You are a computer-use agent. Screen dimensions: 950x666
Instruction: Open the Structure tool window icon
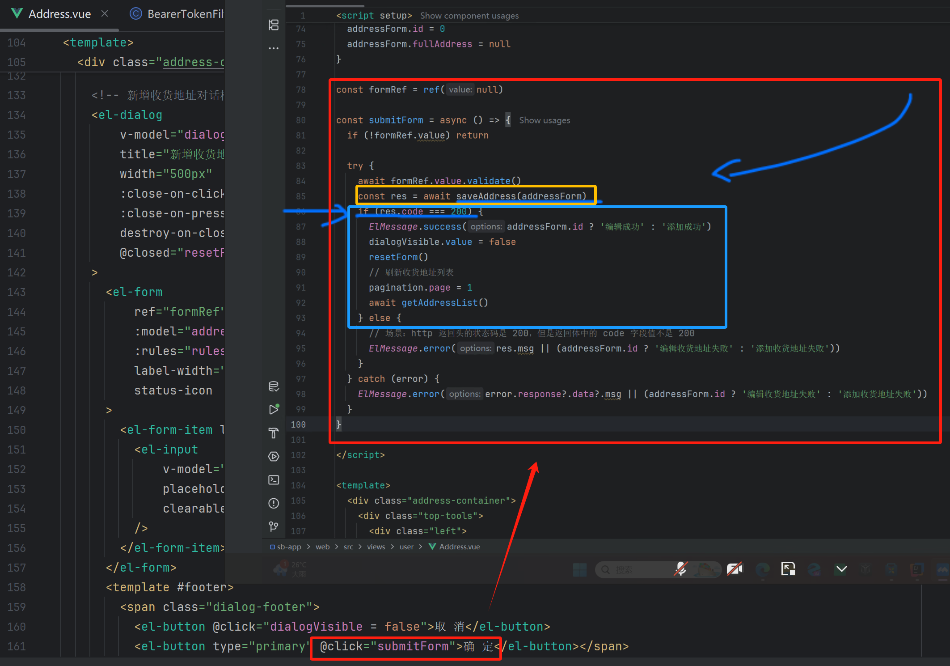tap(274, 25)
